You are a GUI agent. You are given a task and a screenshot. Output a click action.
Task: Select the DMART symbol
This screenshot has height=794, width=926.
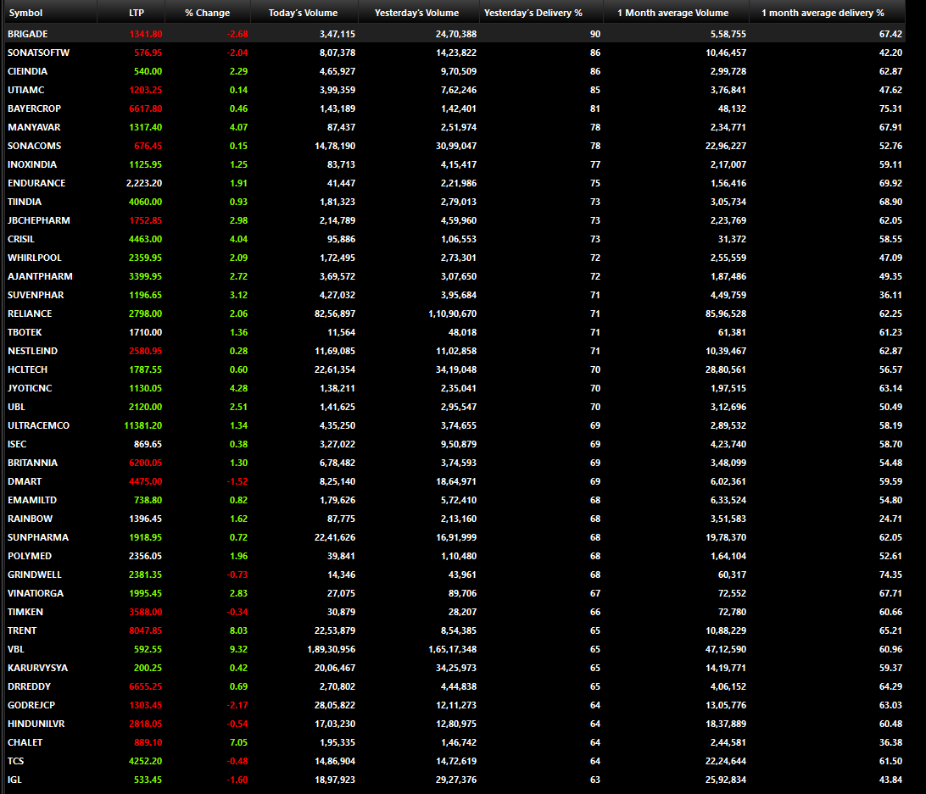[25, 481]
